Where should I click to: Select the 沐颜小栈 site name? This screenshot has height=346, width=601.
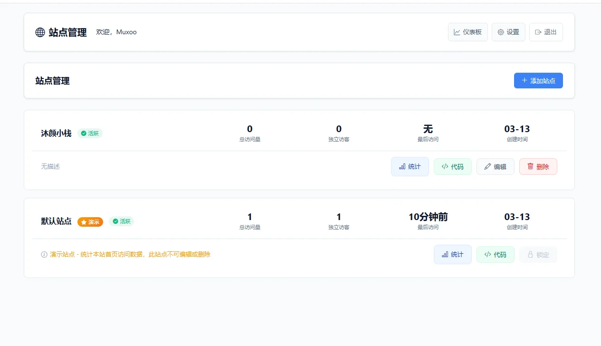(56, 134)
